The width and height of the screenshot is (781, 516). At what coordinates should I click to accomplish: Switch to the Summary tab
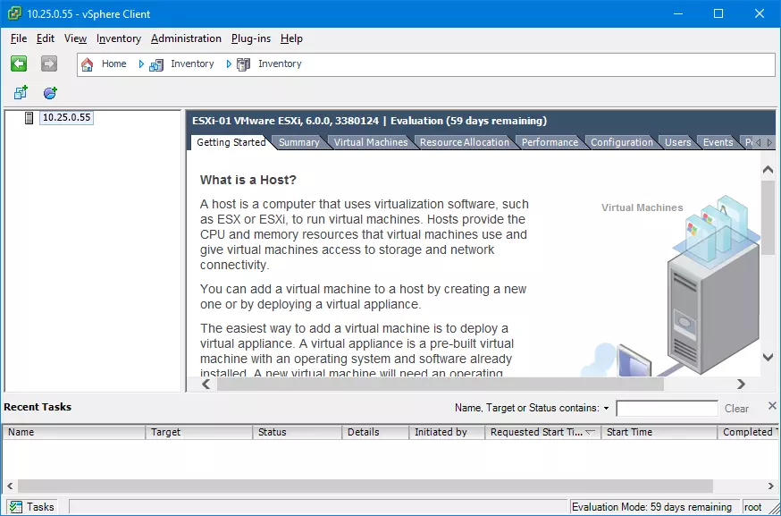(298, 142)
